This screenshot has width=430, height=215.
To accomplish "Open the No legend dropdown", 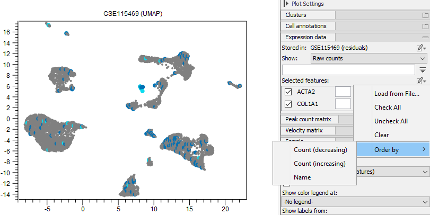I will coord(355,202).
